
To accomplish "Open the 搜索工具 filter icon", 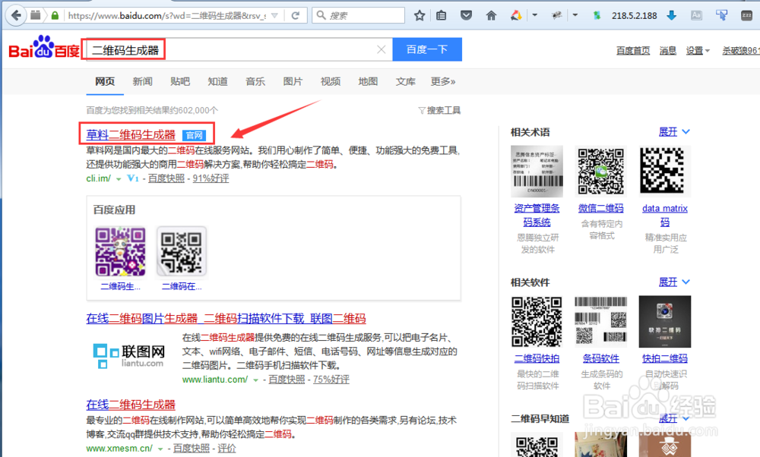I will click(439, 110).
